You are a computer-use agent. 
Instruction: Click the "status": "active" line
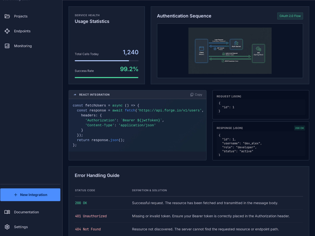click(238, 151)
